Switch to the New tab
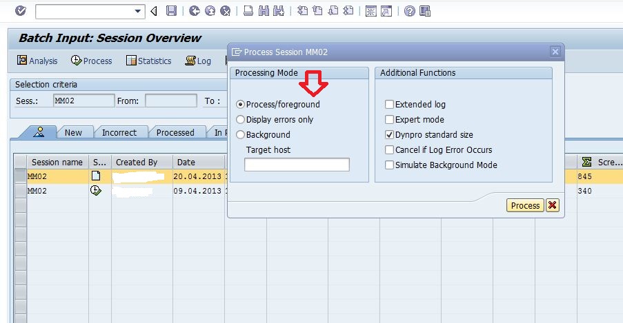 pyautogui.click(x=74, y=132)
